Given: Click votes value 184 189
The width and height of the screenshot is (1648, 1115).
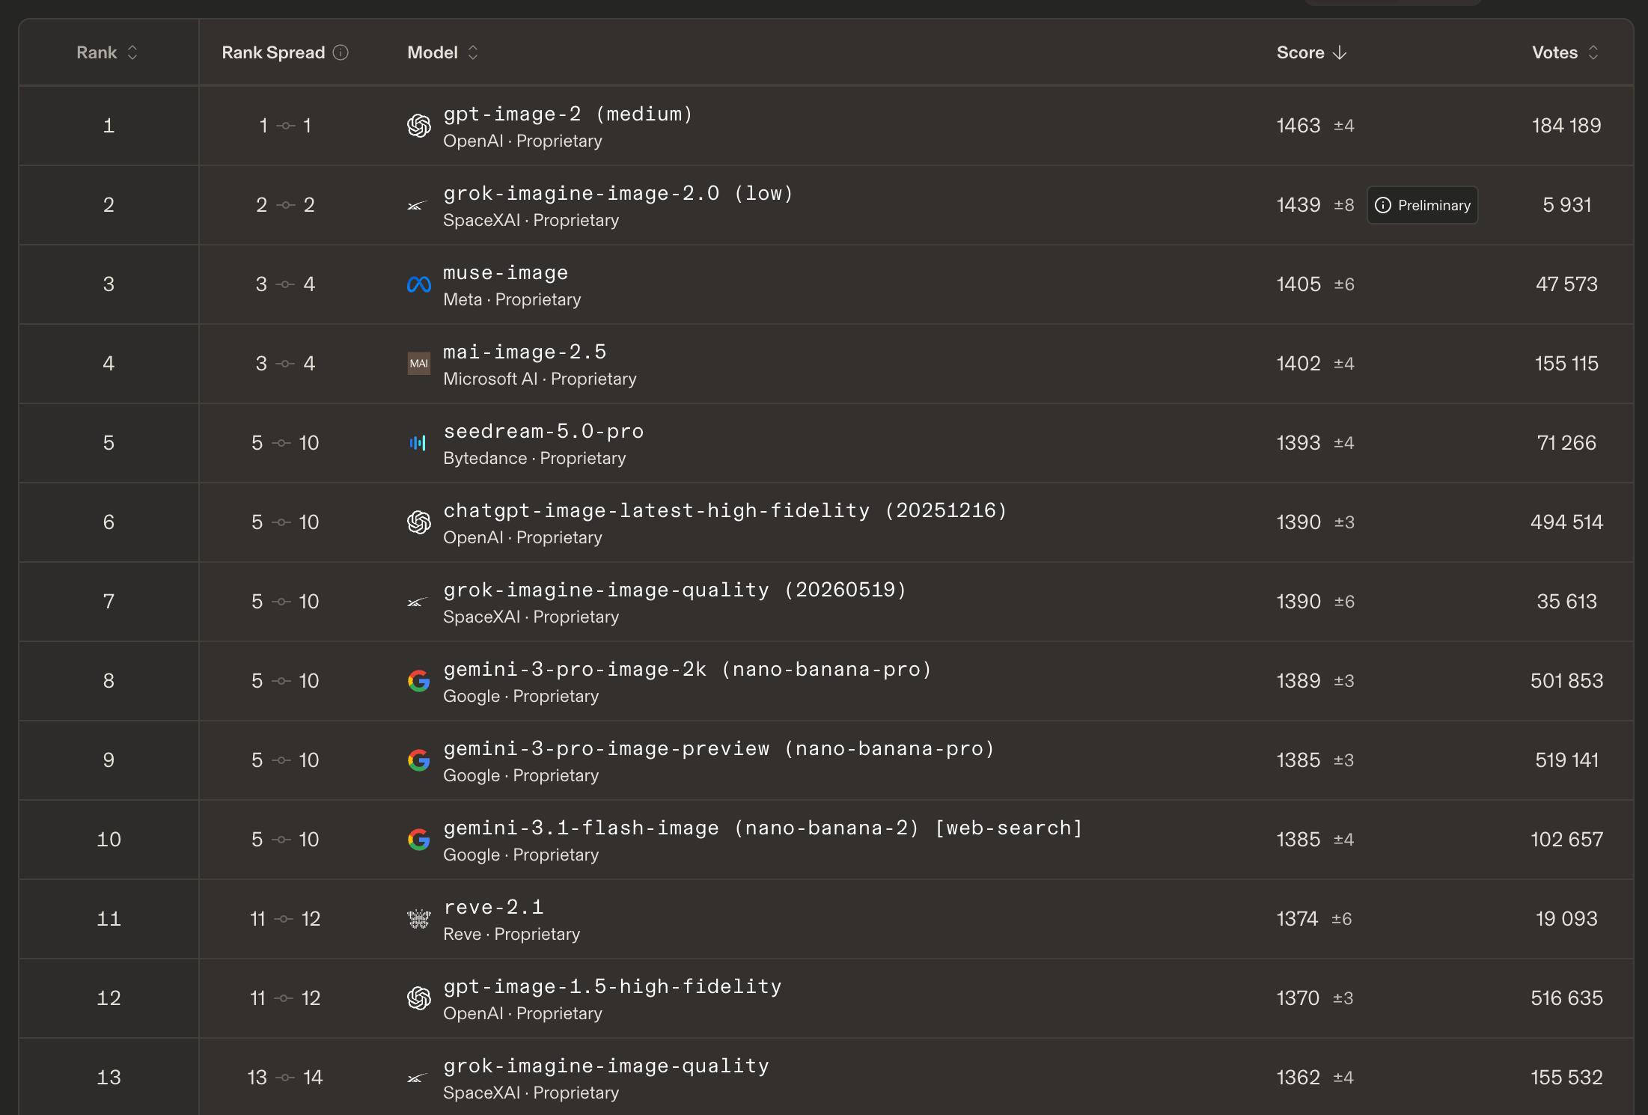Looking at the screenshot, I should click(x=1566, y=126).
